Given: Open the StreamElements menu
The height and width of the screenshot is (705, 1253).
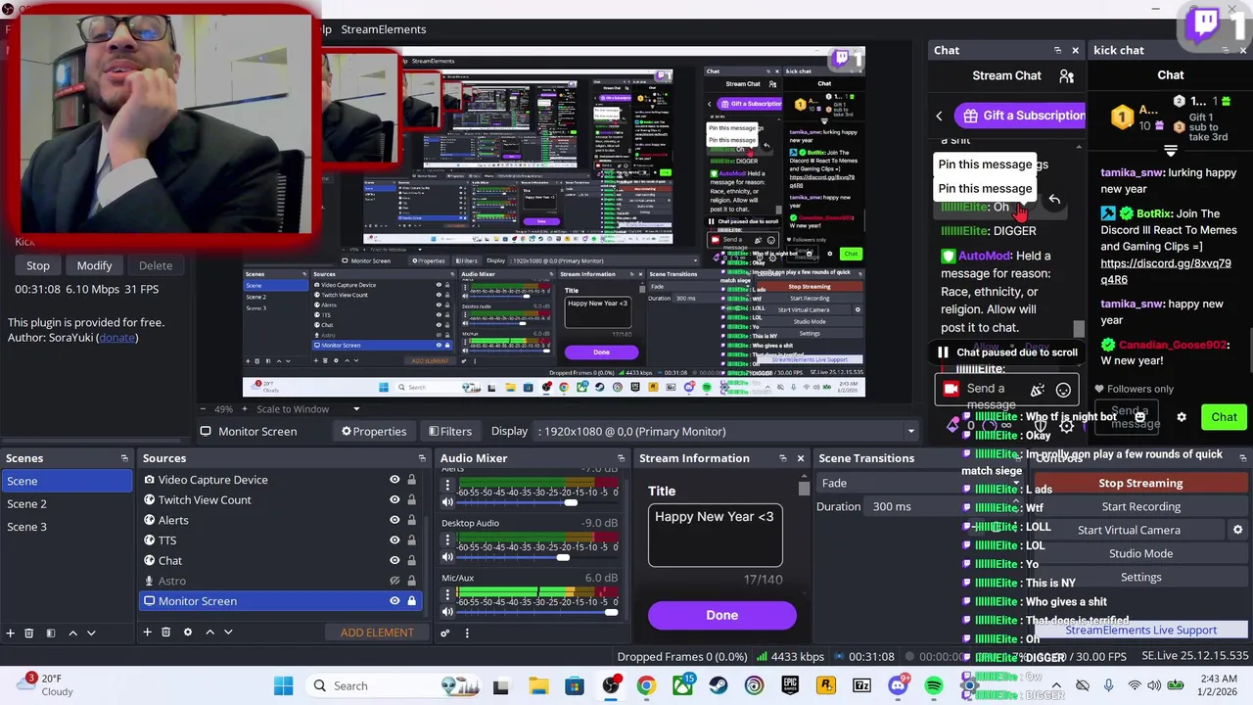Looking at the screenshot, I should point(383,29).
